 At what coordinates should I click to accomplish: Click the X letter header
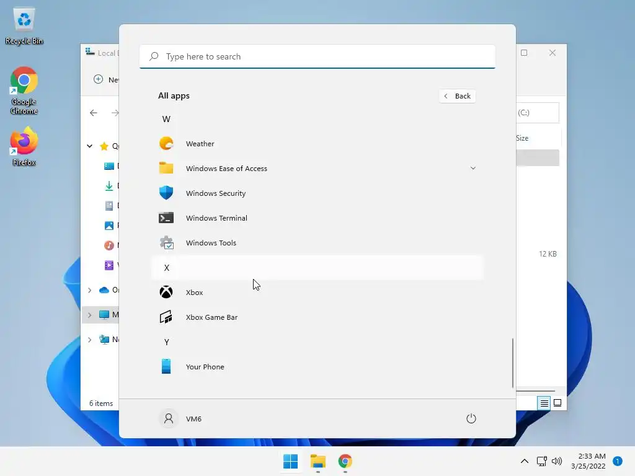[317, 268]
